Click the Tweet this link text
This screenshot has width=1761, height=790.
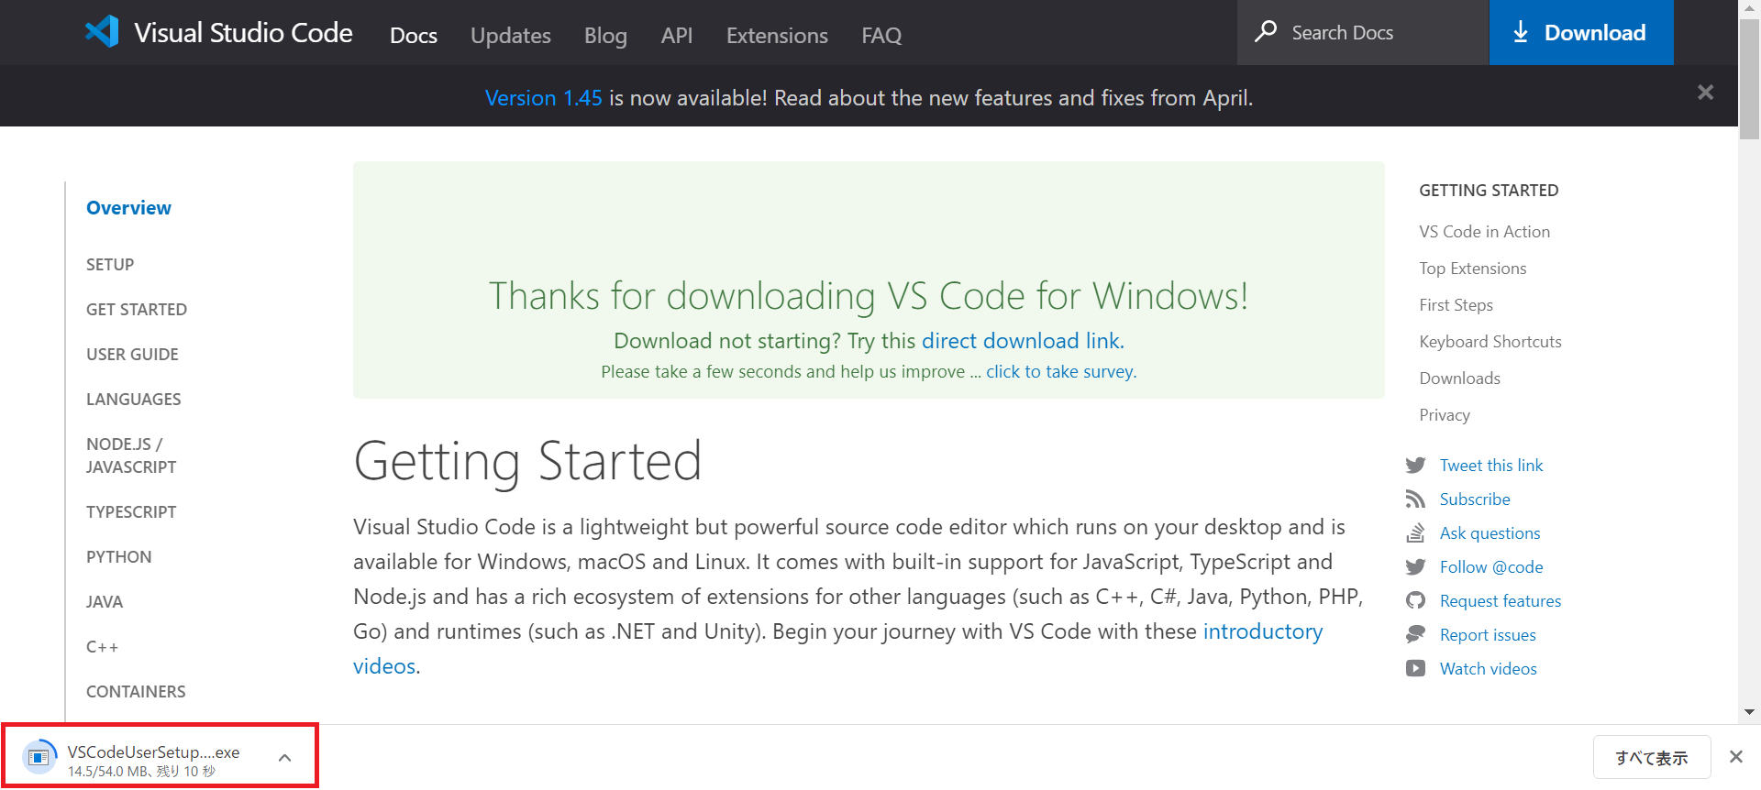(x=1491, y=466)
